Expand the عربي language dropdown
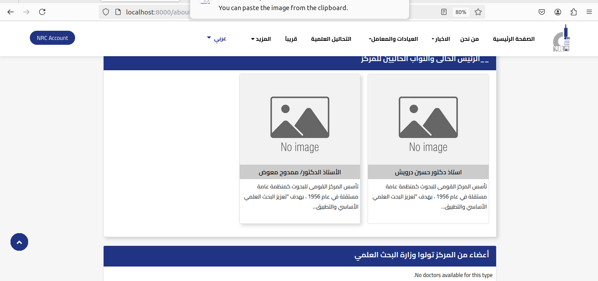598x281 pixels. (x=216, y=39)
